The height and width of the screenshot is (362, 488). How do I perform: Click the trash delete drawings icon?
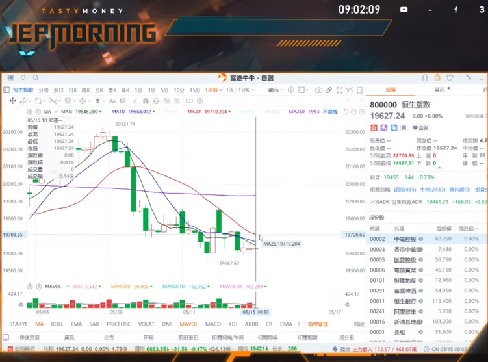(177, 101)
